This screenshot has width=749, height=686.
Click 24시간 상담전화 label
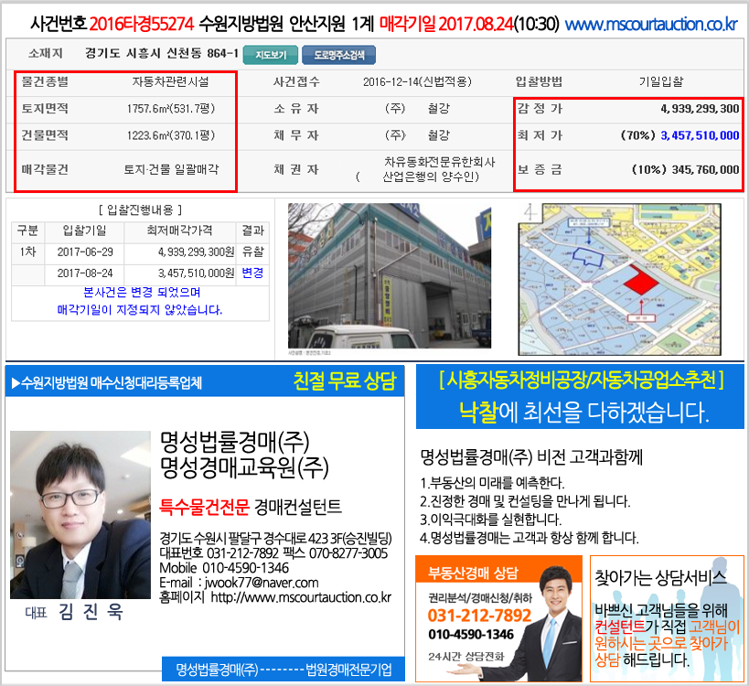[465, 657]
